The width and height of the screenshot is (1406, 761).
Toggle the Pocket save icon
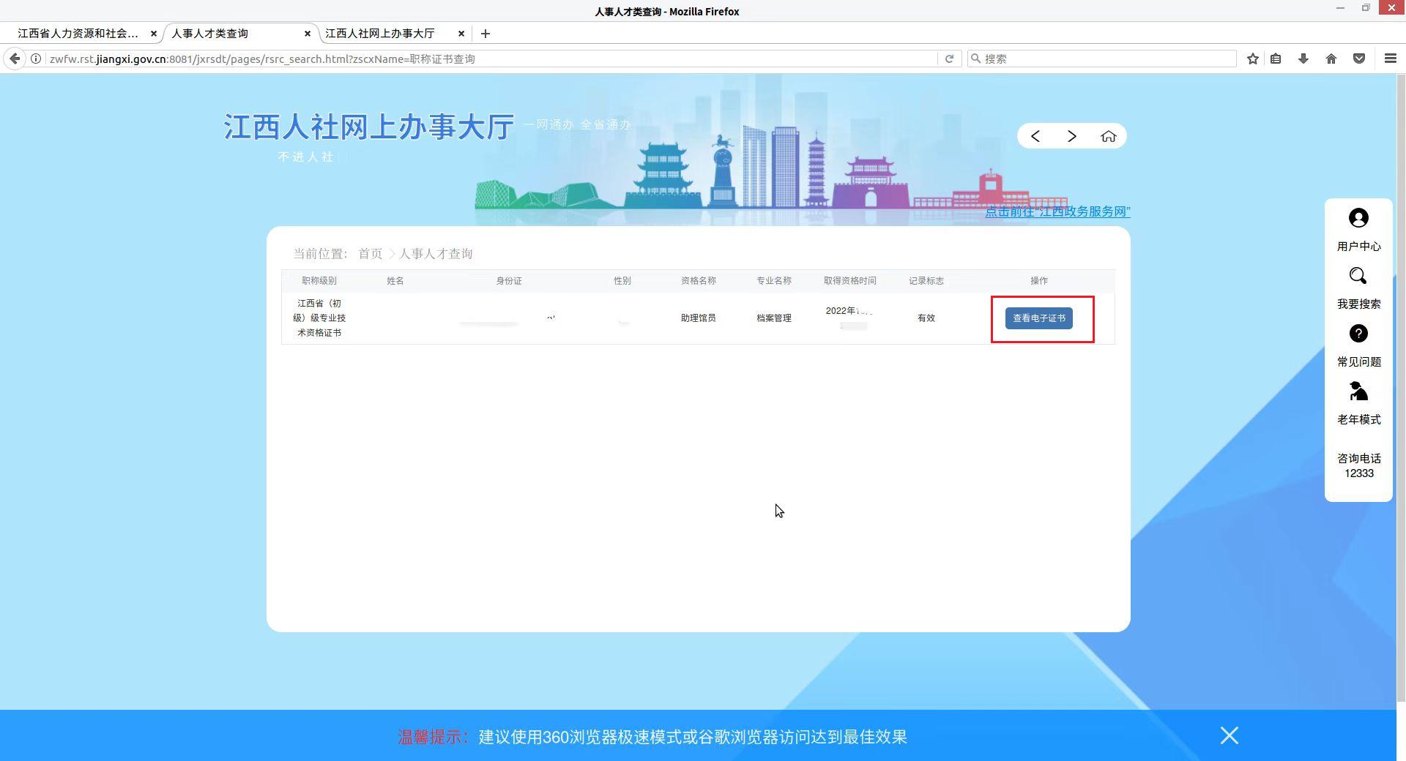point(1359,59)
